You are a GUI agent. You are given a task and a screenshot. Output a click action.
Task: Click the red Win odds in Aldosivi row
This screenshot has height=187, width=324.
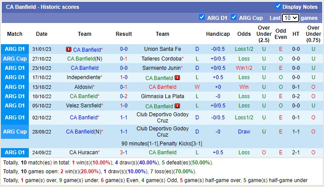[x=244, y=87]
